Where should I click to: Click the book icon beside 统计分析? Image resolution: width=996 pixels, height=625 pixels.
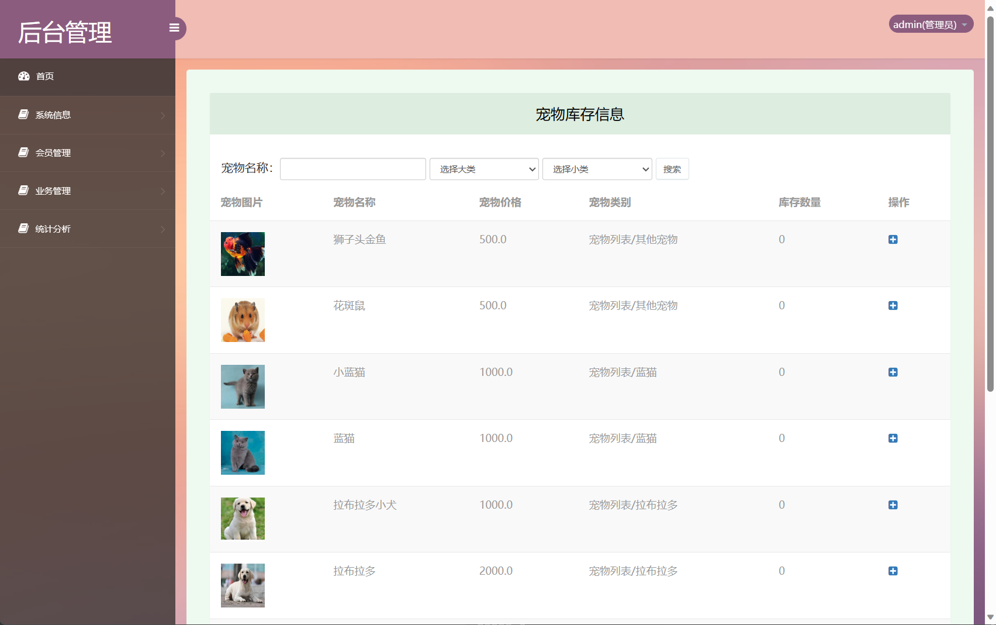pos(23,229)
